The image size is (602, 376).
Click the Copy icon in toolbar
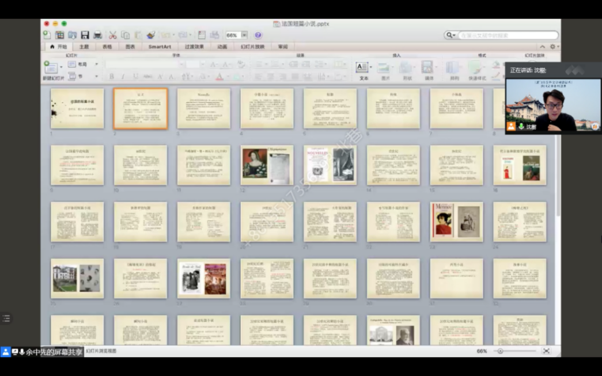[x=125, y=35]
